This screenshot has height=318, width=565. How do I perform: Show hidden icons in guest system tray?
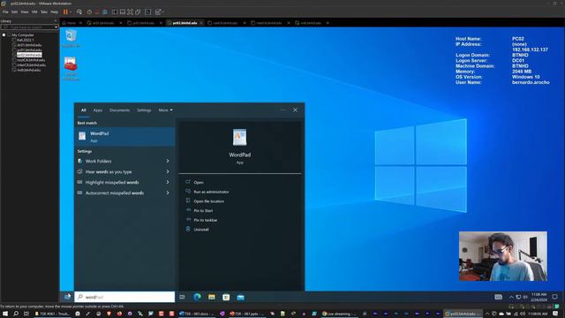[x=511, y=297]
